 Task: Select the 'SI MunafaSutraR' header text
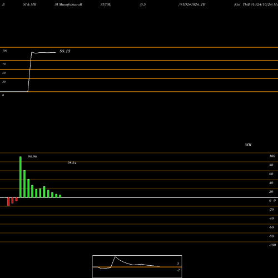[x=68, y=4]
